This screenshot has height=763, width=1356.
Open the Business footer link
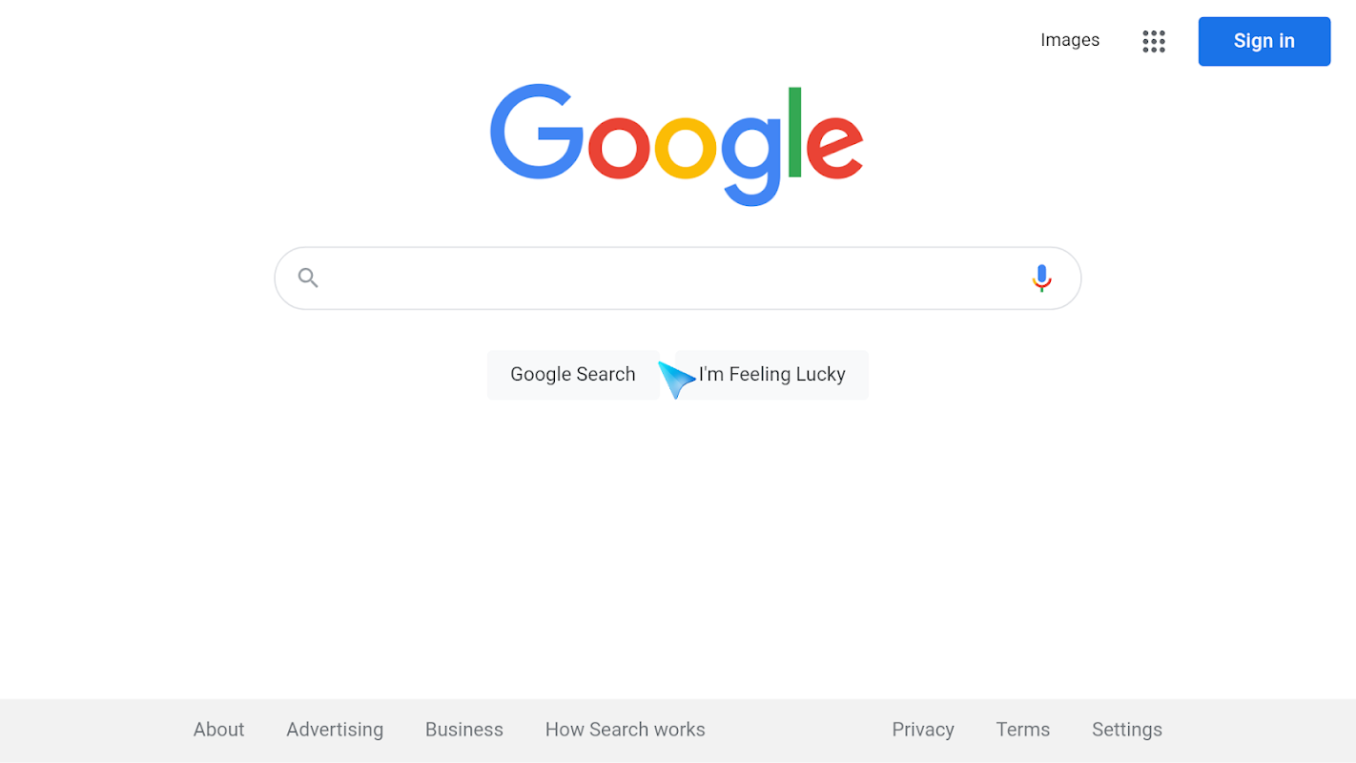[x=463, y=730]
